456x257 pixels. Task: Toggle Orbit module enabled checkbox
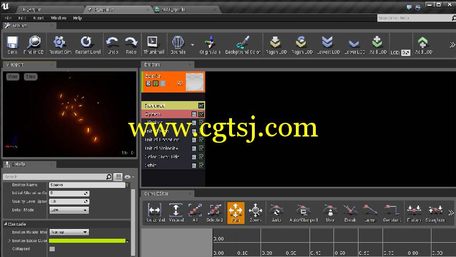coord(194,165)
